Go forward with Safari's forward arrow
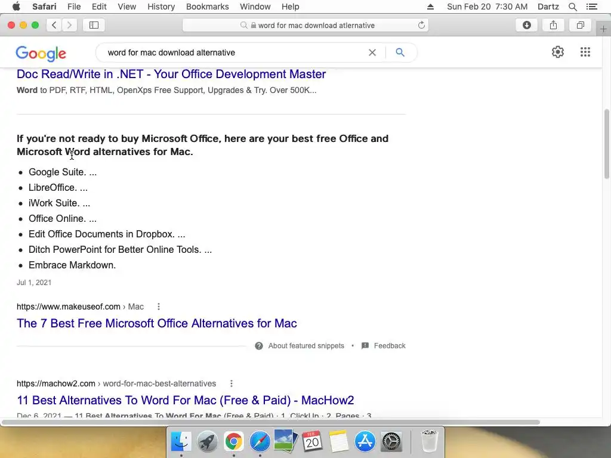611x458 pixels. [x=69, y=25]
